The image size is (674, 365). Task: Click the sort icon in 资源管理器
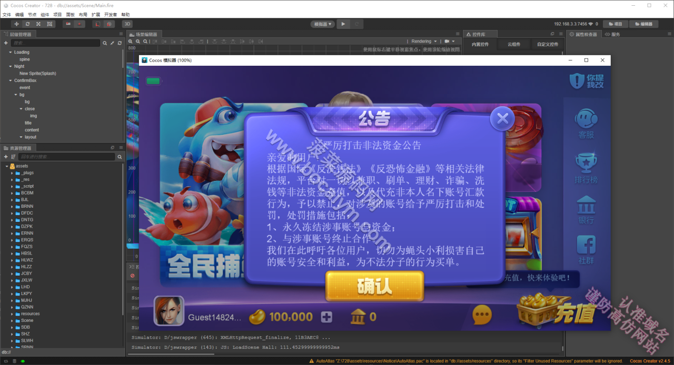coord(13,157)
